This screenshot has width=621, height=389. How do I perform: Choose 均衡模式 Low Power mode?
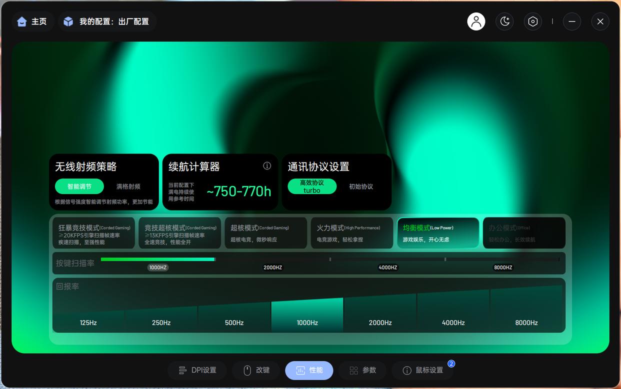click(438, 233)
